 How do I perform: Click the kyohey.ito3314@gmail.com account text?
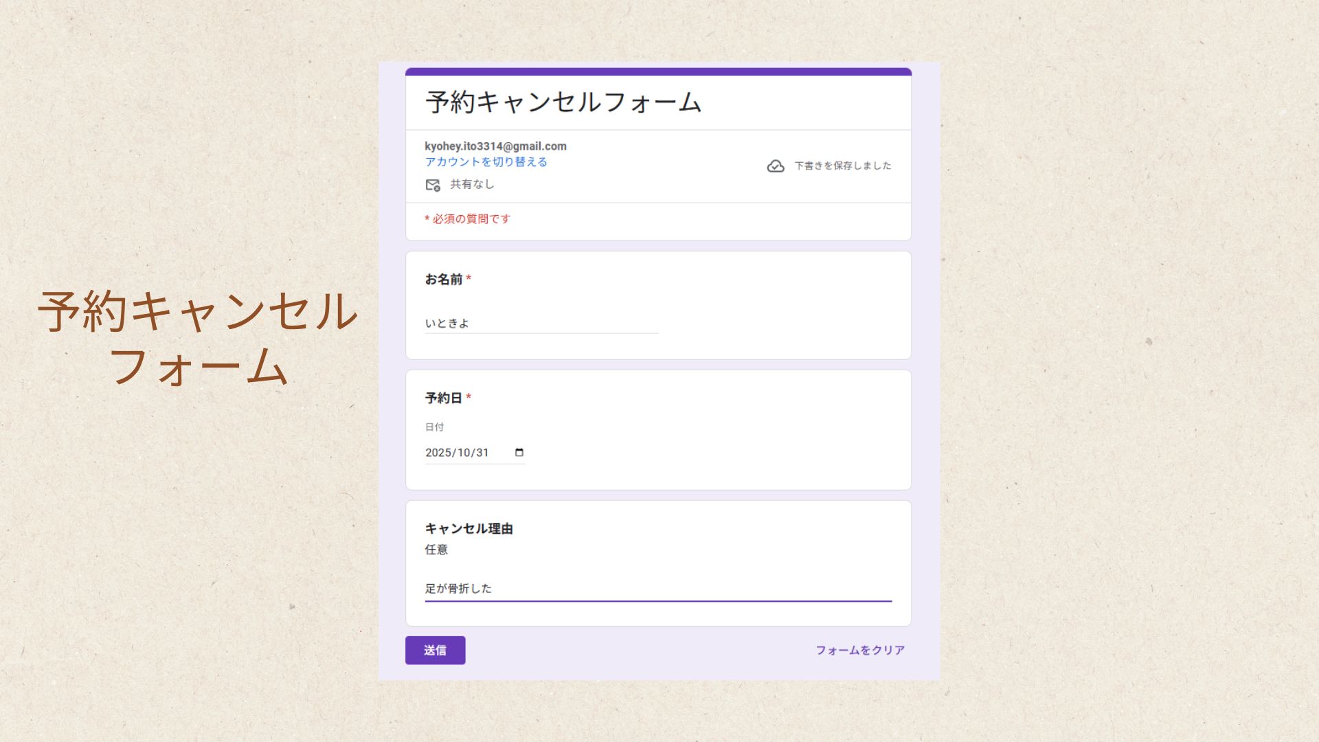point(495,146)
